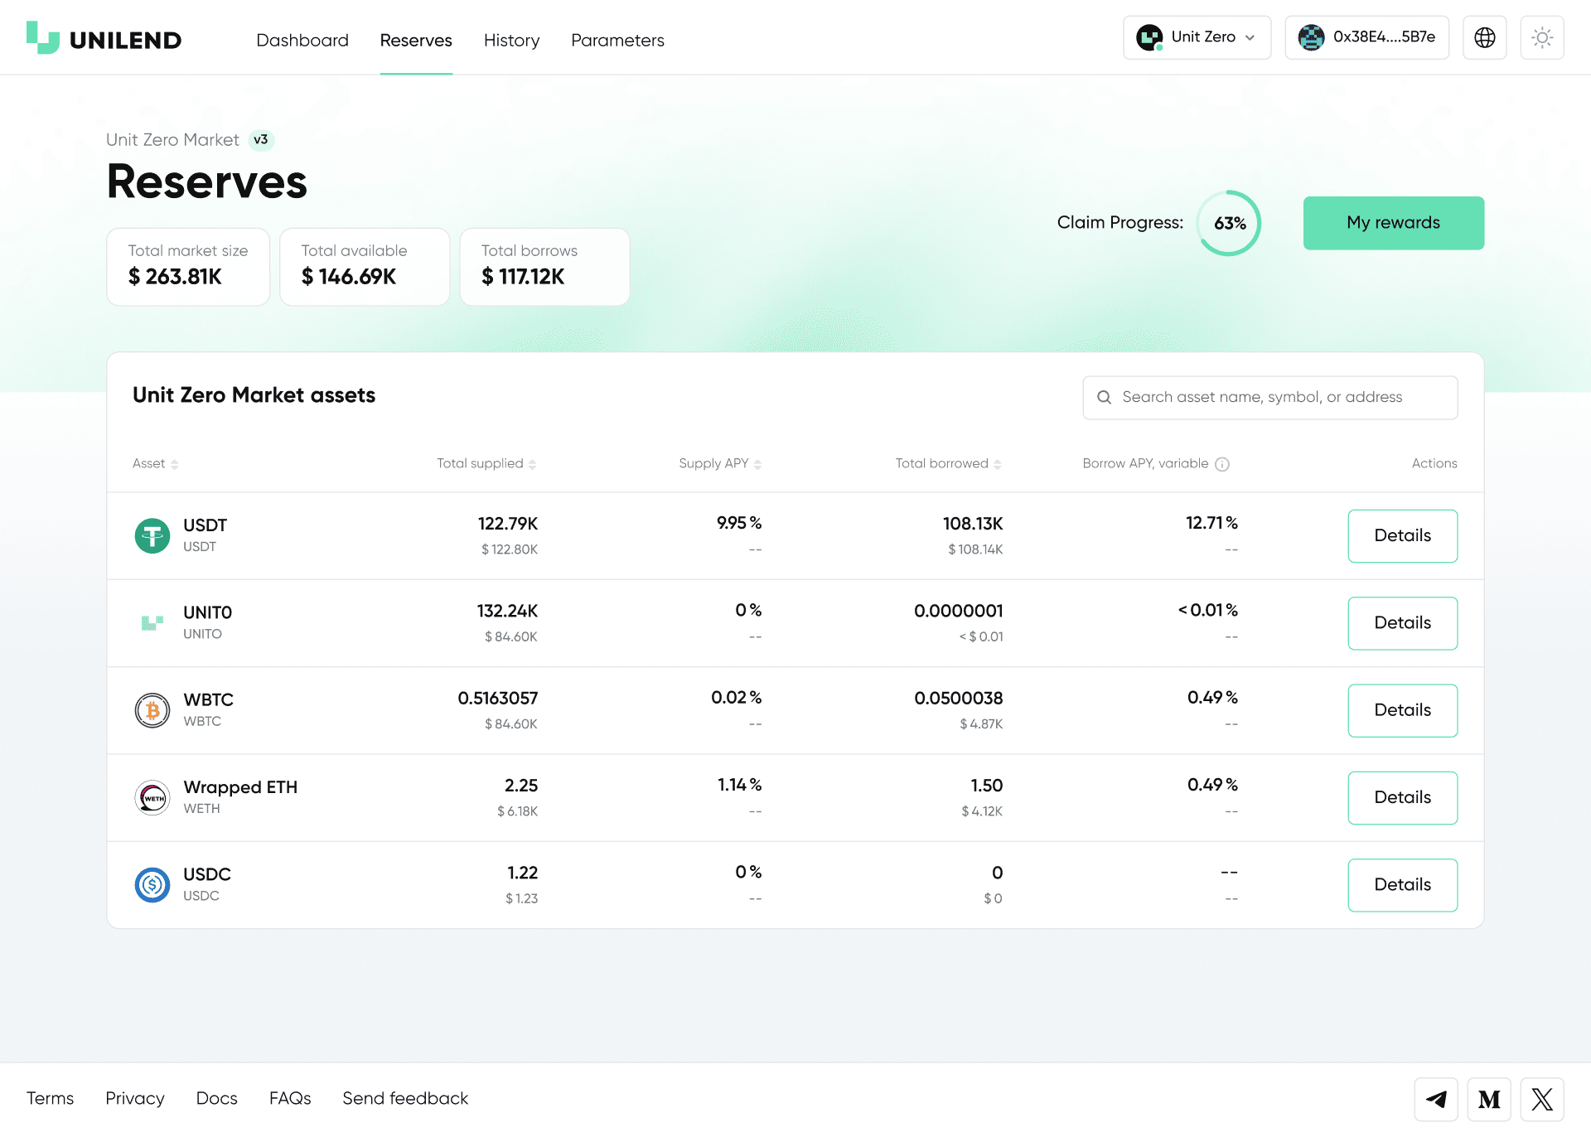This screenshot has height=1137, width=1591.
Task: Open the Parameters tab
Action: [x=617, y=40]
